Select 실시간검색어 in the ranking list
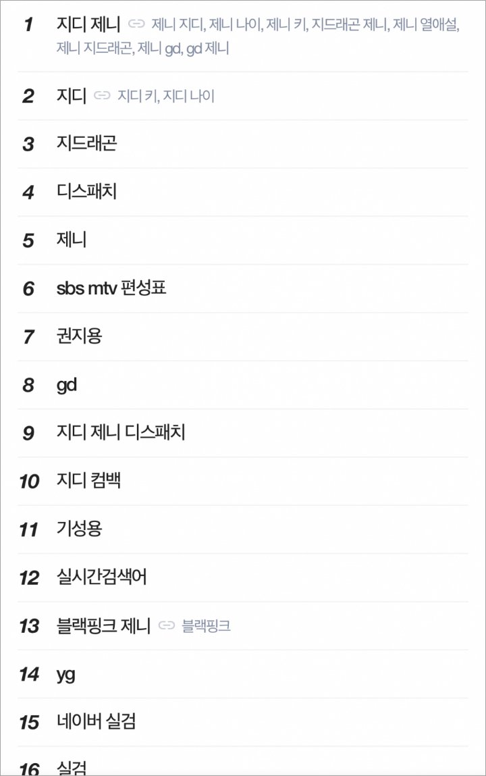The width and height of the screenshot is (486, 776). coord(101,577)
